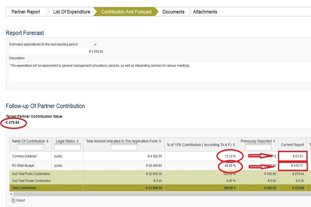Viewport: 311px width, 207px height.
Task: Click the Export link below the table
Action: pyautogui.click(x=21, y=200)
